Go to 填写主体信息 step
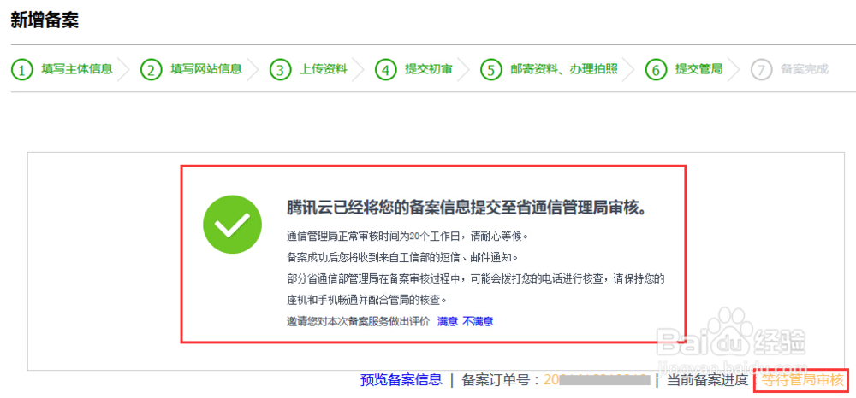Viewport: 856px width, 398px height. click(x=77, y=69)
